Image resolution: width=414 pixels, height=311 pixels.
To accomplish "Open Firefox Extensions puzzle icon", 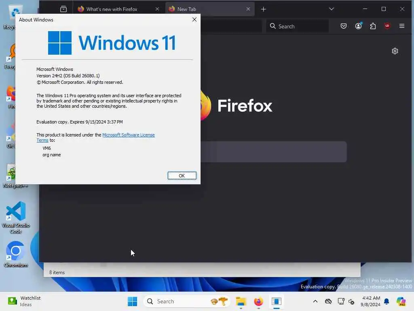I will pos(373,26).
